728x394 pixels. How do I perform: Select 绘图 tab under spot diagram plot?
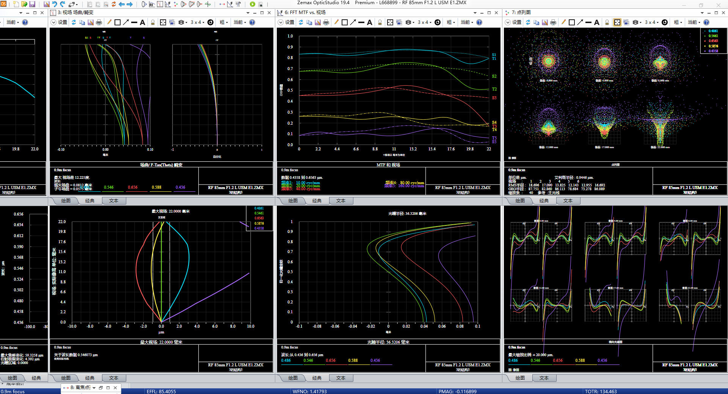click(x=520, y=201)
